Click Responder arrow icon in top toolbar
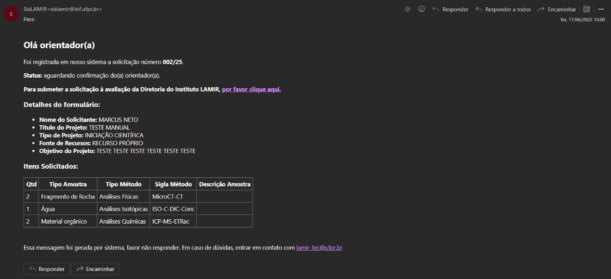 [x=435, y=9]
